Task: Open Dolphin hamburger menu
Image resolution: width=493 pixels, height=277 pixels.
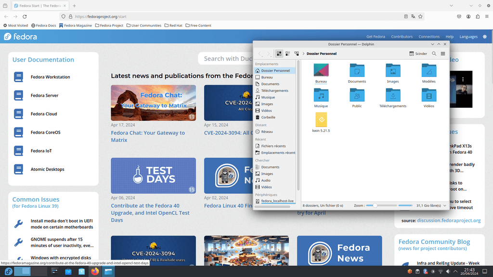Action: [443, 54]
